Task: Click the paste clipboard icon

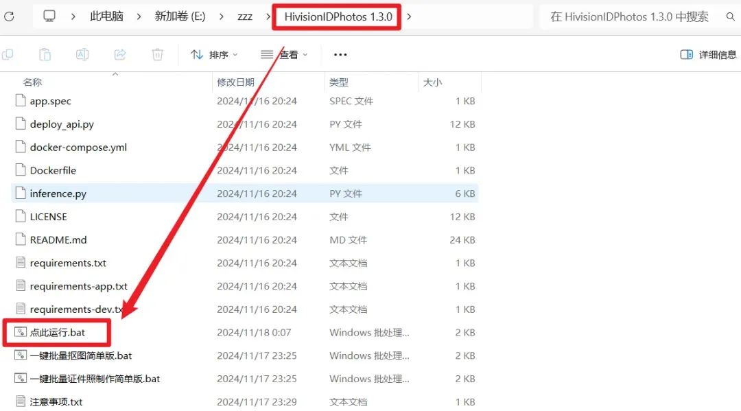Action: (45, 55)
